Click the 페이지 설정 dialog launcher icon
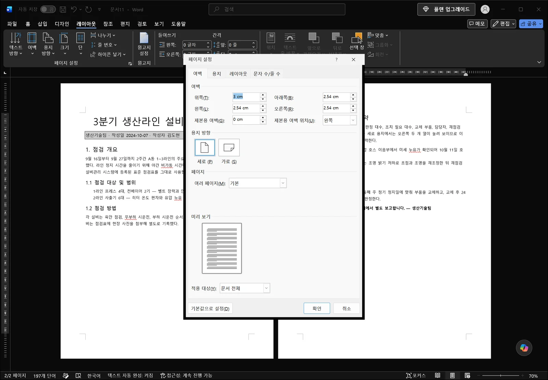 coord(130,64)
